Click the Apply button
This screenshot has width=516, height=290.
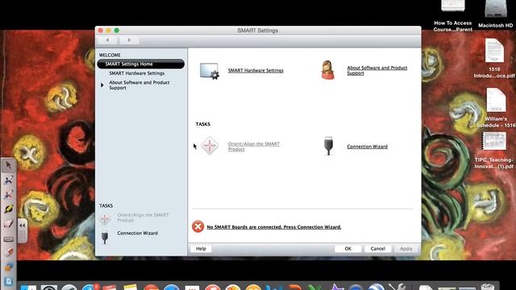[406, 249]
